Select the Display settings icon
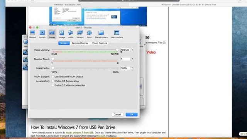247x139 pixels. coord(52,34)
